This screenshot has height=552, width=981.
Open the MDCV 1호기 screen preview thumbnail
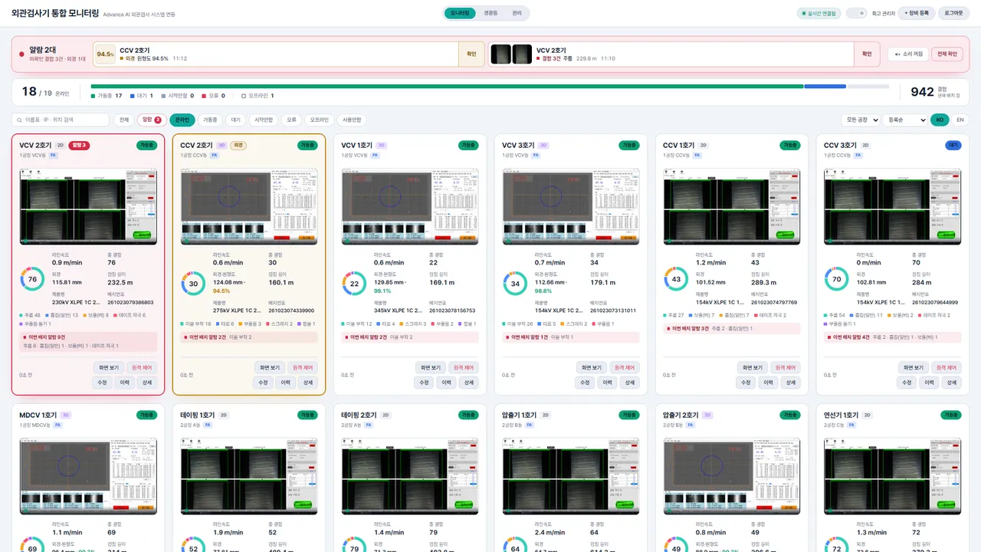88,475
